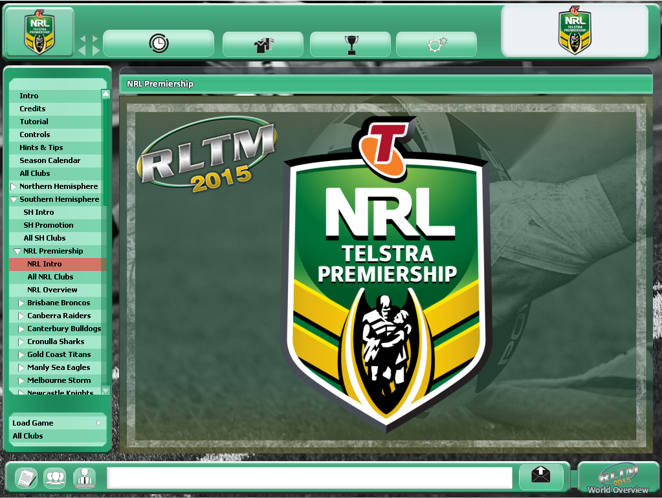Select Intro in the sidebar
This screenshot has width=662, height=498.
tap(55, 96)
